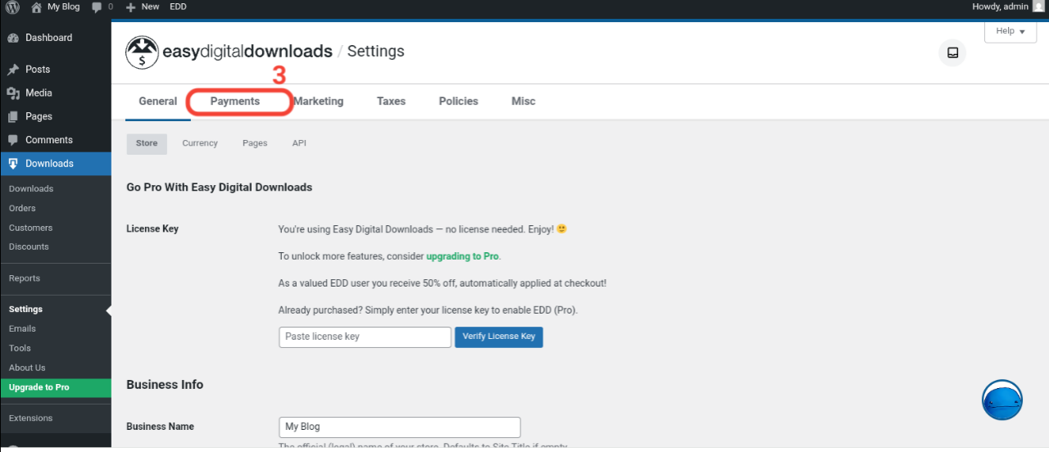
Task: Click the Dashboard gauge icon
Action: 13,38
